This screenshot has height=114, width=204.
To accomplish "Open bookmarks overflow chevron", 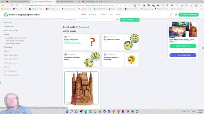I will click(201, 9).
